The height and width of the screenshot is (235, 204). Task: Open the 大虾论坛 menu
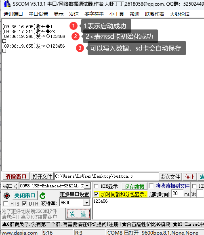[180, 14]
